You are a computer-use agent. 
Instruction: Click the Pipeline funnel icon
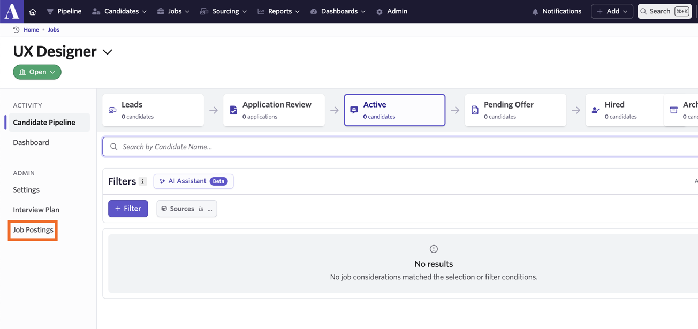pyautogui.click(x=50, y=11)
